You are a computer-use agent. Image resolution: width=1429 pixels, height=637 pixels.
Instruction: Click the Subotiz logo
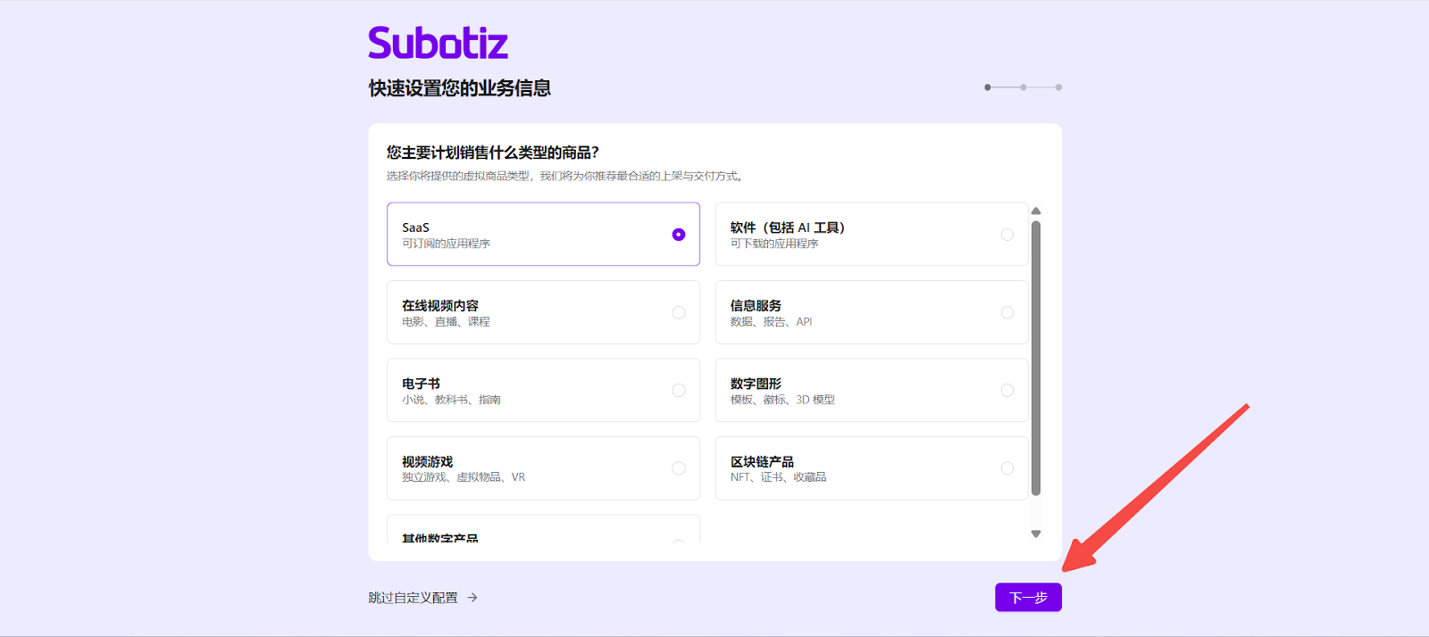tap(438, 44)
